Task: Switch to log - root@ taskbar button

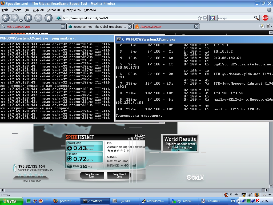Action: [x=184, y=201]
